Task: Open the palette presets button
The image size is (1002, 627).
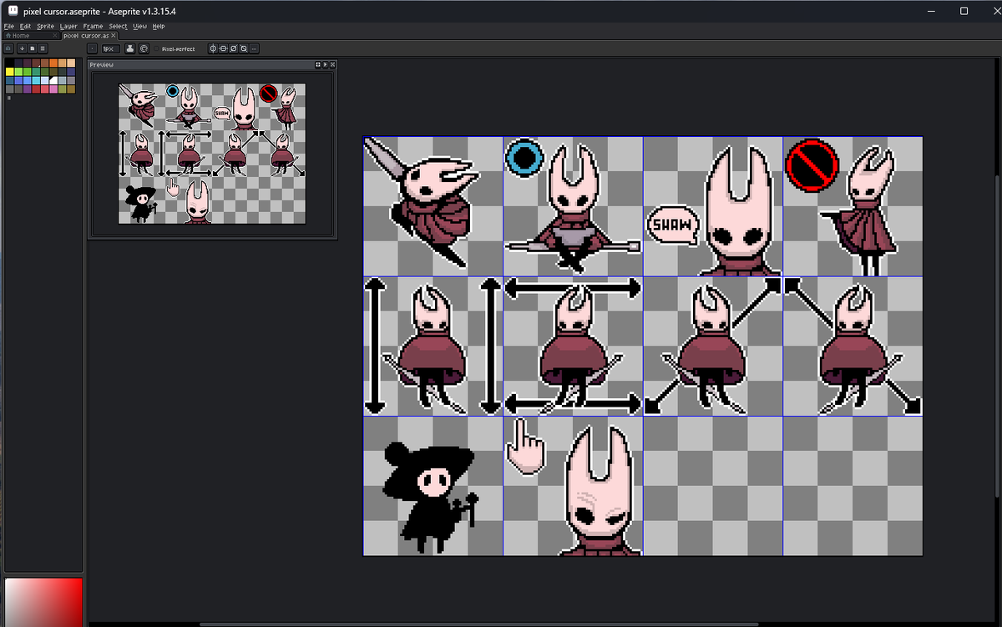Action: click(32, 48)
